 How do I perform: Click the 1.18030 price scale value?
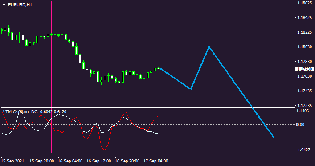[x=305, y=47]
